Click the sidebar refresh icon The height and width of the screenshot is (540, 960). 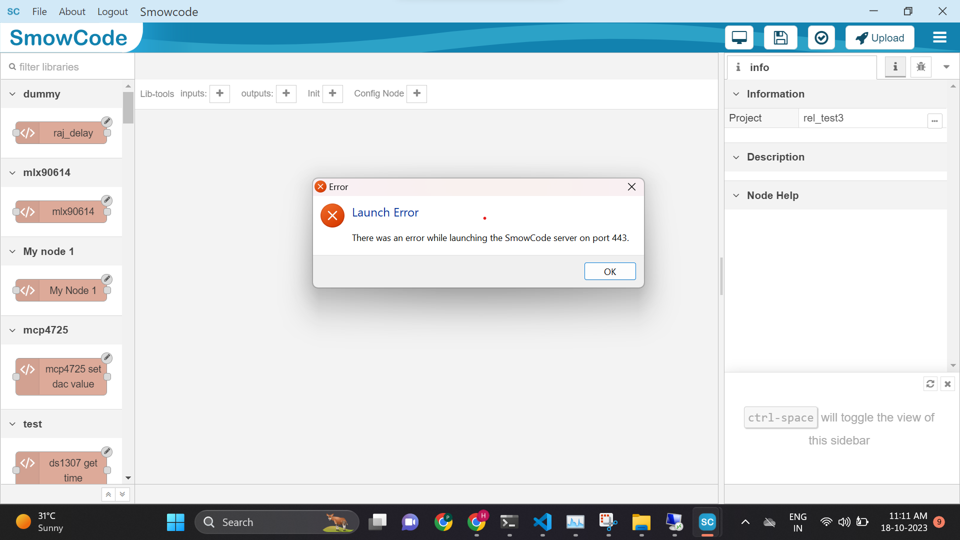pos(930,384)
